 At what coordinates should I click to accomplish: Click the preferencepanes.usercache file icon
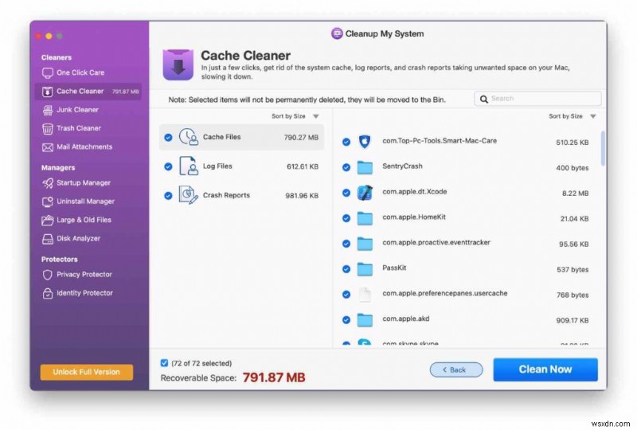[x=365, y=295]
